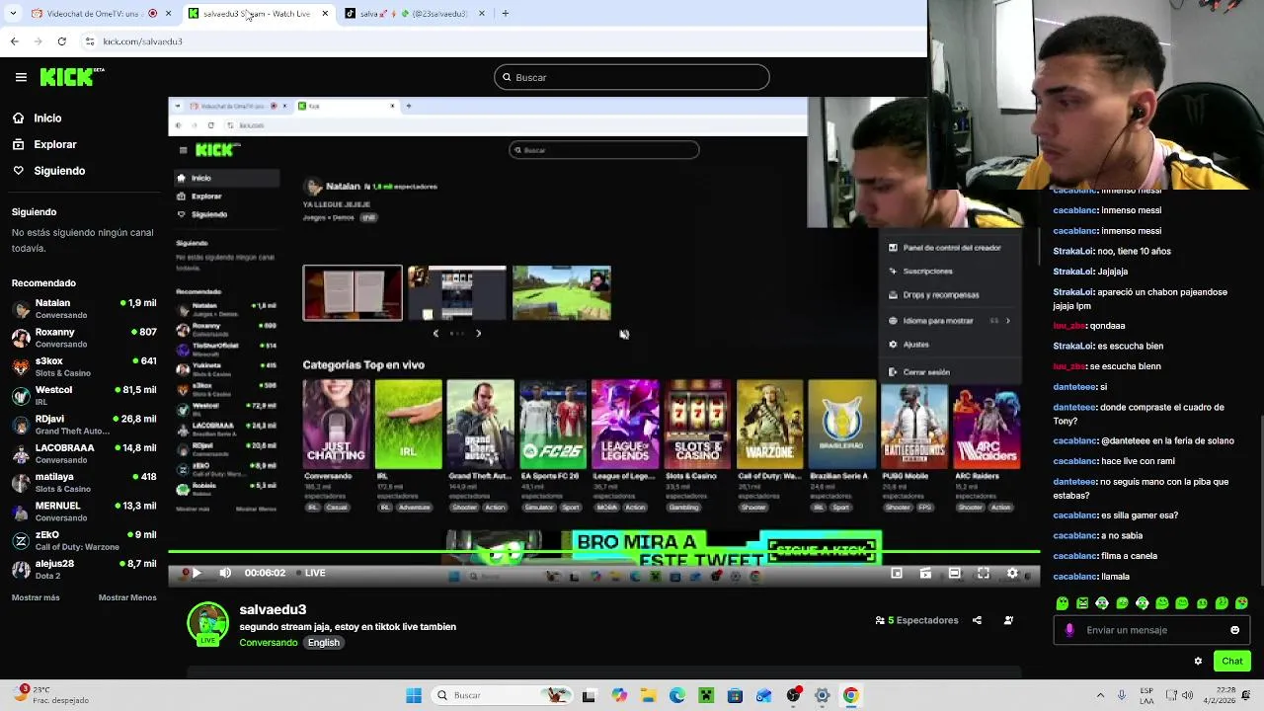The width and height of the screenshot is (1264, 711).
Task: Click previous arrow in streamed carousel
Action: pyautogui.click(x=435, y=334)
